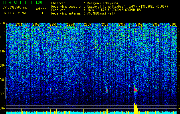
Task: Click the 2355 time marker
Action: click(88, 25)
